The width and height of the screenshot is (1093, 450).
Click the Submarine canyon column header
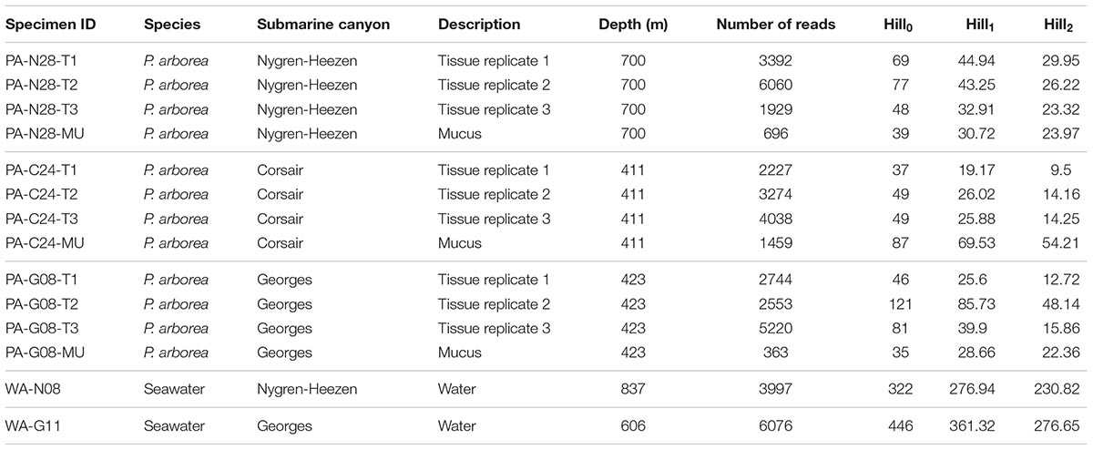(323, 24)
